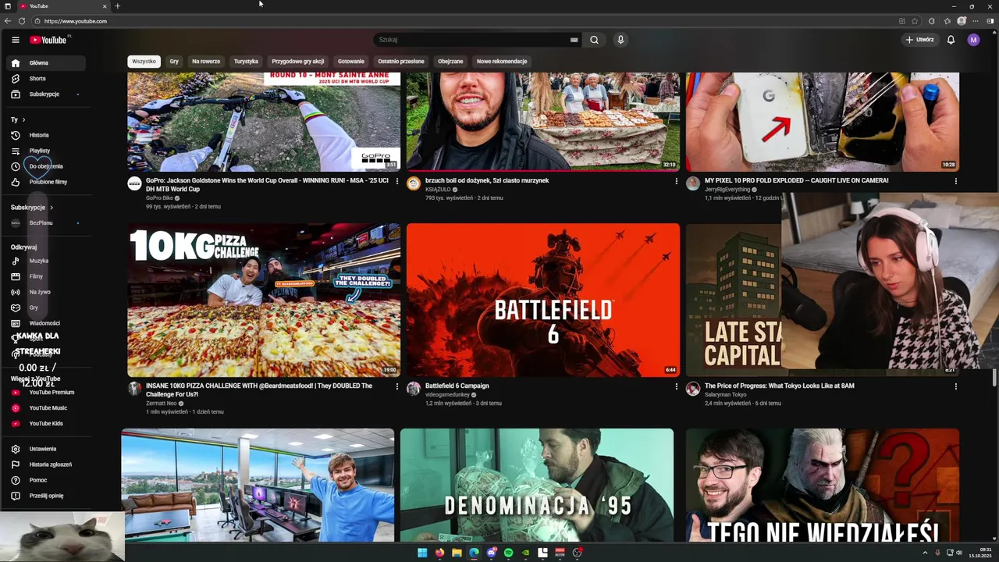Open more options for The Price of Progress video

(955, 386)
